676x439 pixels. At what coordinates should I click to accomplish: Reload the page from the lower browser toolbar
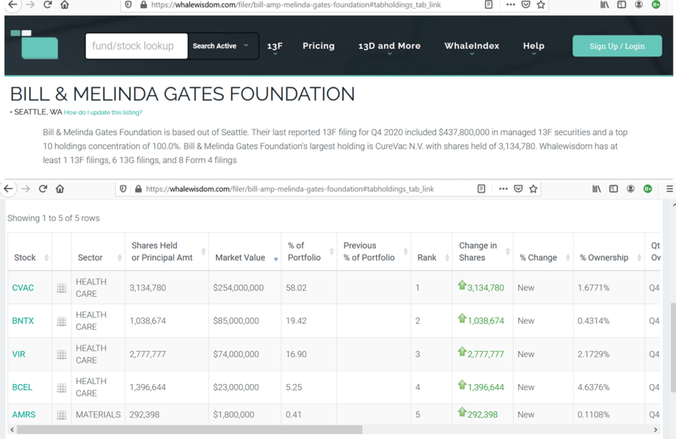coord(43,188)
